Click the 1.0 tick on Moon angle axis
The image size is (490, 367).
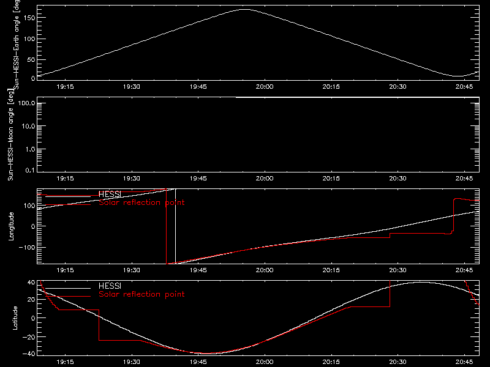30,149
